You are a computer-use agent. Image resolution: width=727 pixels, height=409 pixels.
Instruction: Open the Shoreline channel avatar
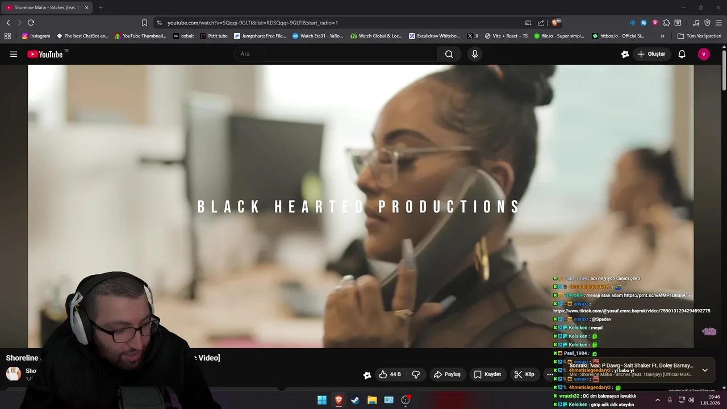click(x=13, y=373)
